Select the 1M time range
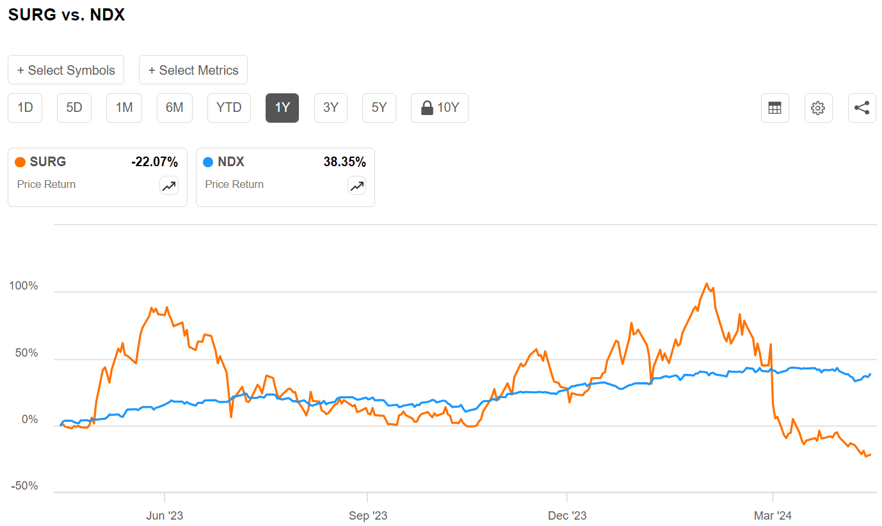 pos(124,107)
